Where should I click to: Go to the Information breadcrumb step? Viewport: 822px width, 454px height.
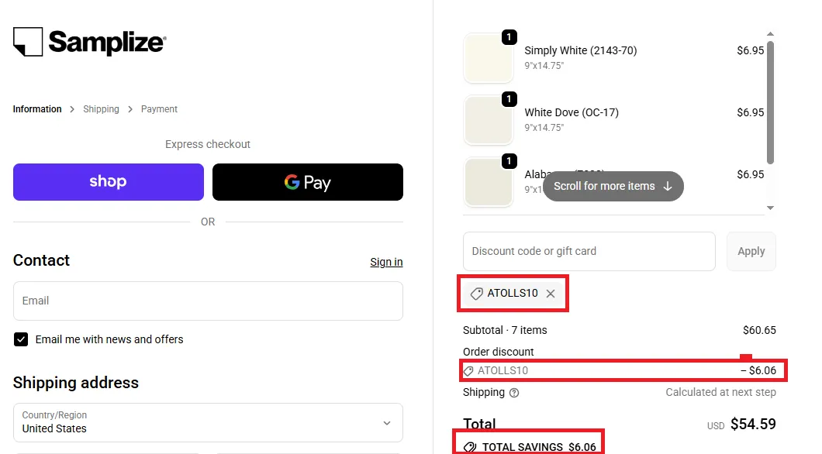pyautogui.click(x=37, y=109)
